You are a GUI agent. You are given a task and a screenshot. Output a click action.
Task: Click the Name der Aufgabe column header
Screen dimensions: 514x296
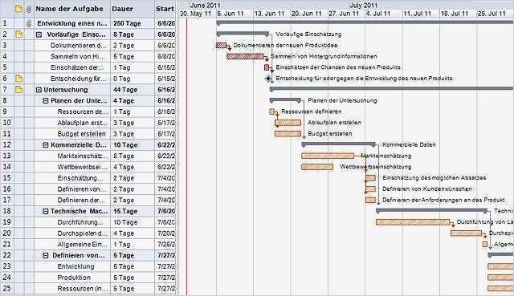(x=72, y=9)
